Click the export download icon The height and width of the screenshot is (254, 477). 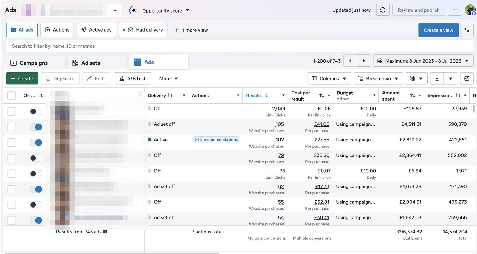coord(437,78)
